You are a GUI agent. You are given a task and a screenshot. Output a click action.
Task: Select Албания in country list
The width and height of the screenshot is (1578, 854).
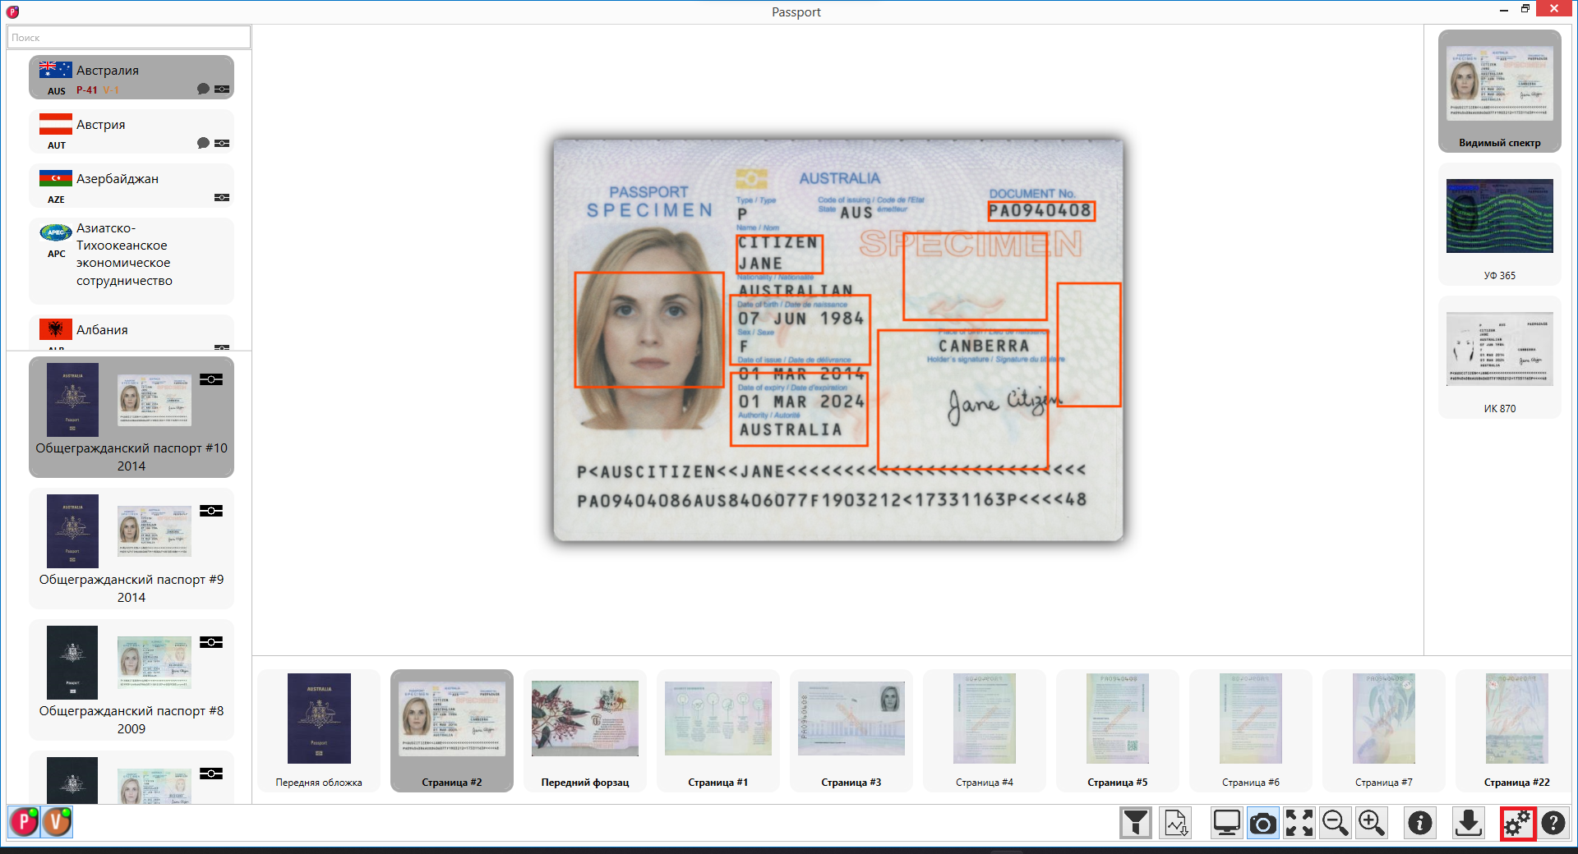pyautogui.click(x=131, y=332)
